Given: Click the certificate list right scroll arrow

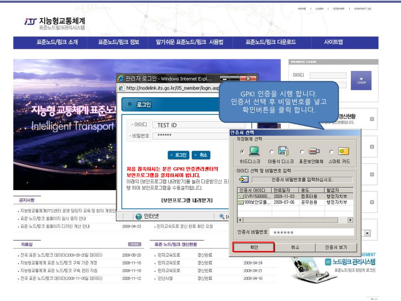Looking at the screenshot, I should (350, 220).
